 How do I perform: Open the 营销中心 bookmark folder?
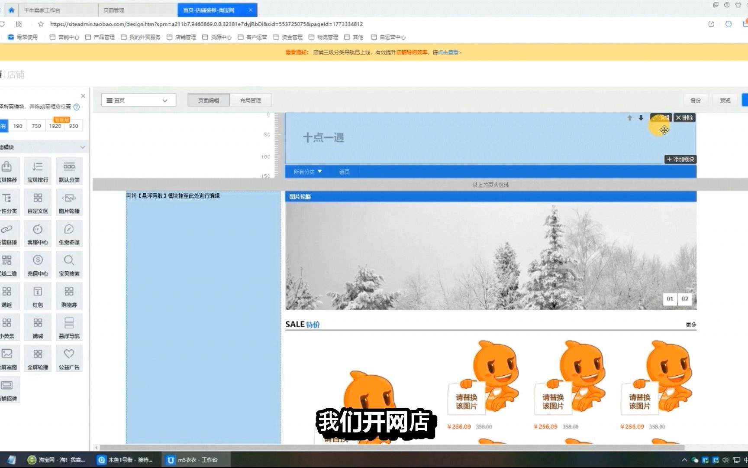pos(64,37)
